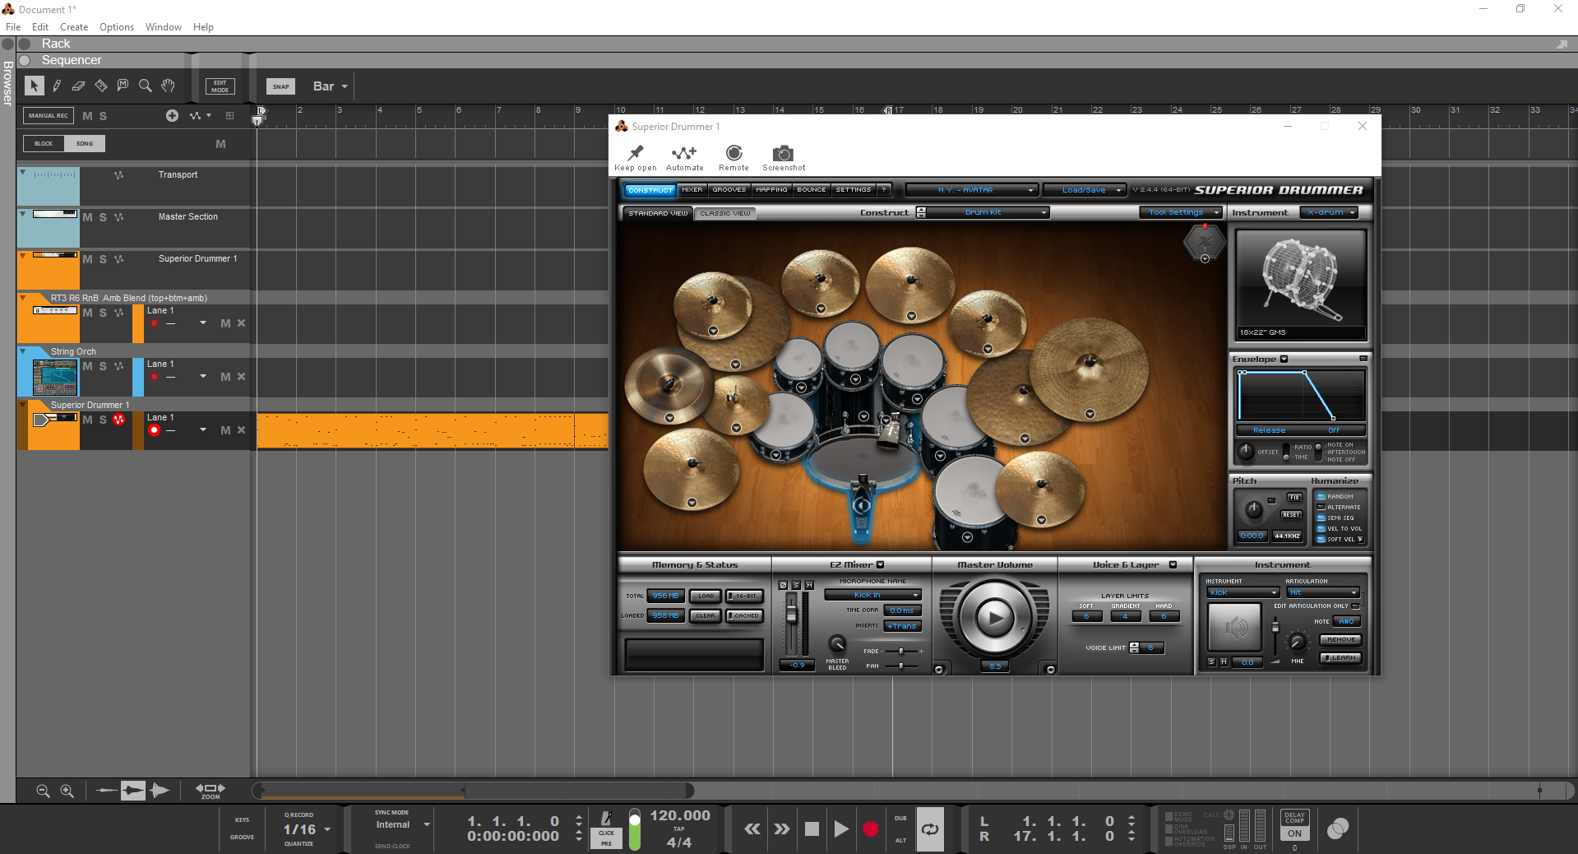Click sequencer zoom in magnifier
Viewport: 1578px width, 854px height.
tap(67, 791)
